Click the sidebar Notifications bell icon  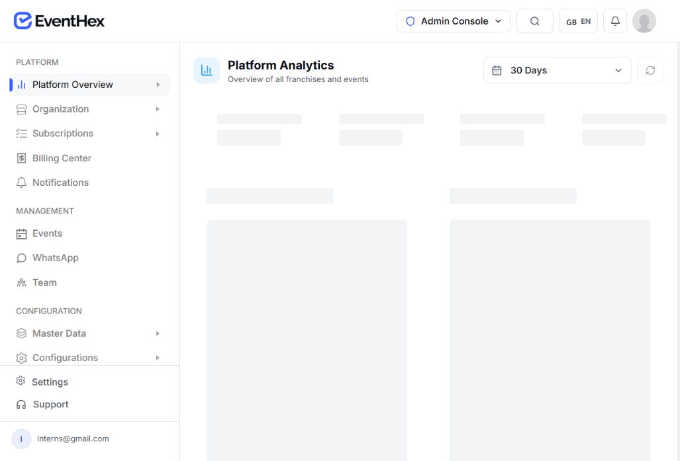tap(21, 183)
